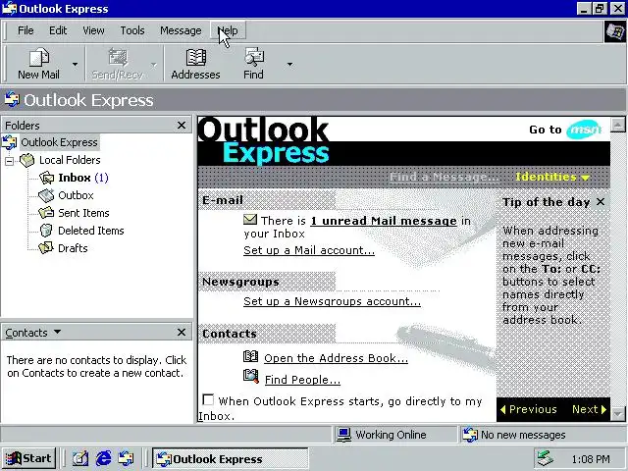Image resolution: width=628 pixels, height=471 pixels.
Task: Open the Send/Recv dropdown arrow
Action: (x=154, y=64)
